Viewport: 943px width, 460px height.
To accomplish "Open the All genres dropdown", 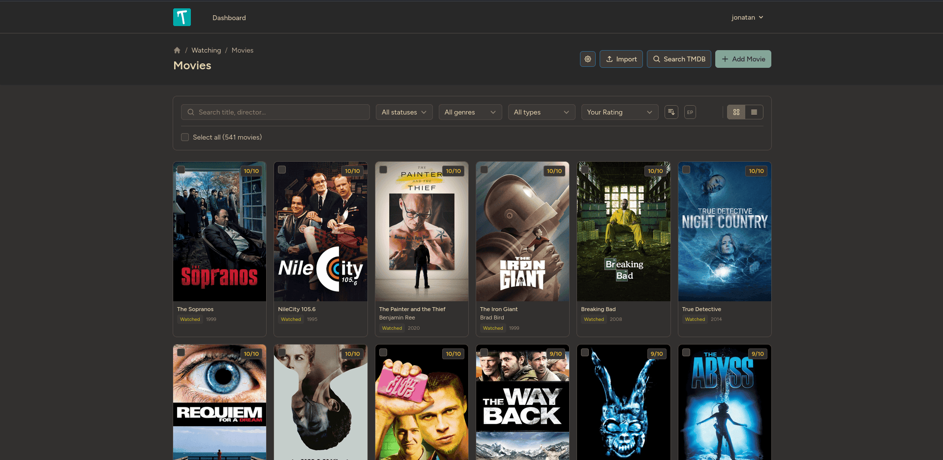I will [470, 112].
